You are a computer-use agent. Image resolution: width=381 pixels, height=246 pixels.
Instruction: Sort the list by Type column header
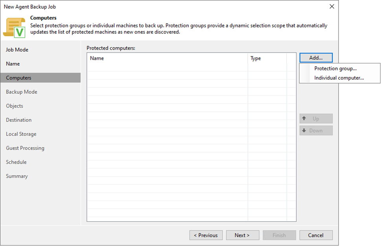(x=267, y=58)
